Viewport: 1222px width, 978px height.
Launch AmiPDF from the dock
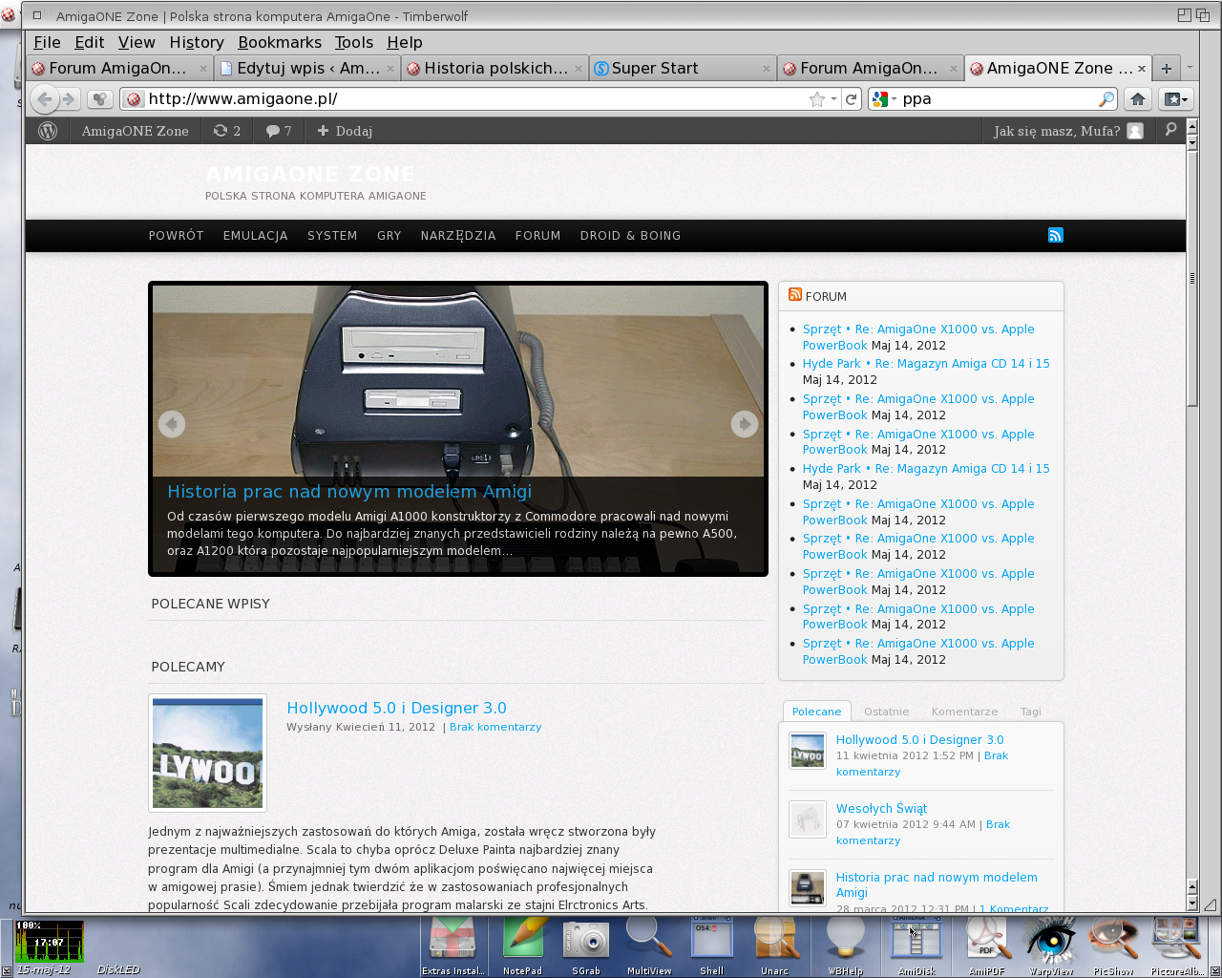(986, 946)
